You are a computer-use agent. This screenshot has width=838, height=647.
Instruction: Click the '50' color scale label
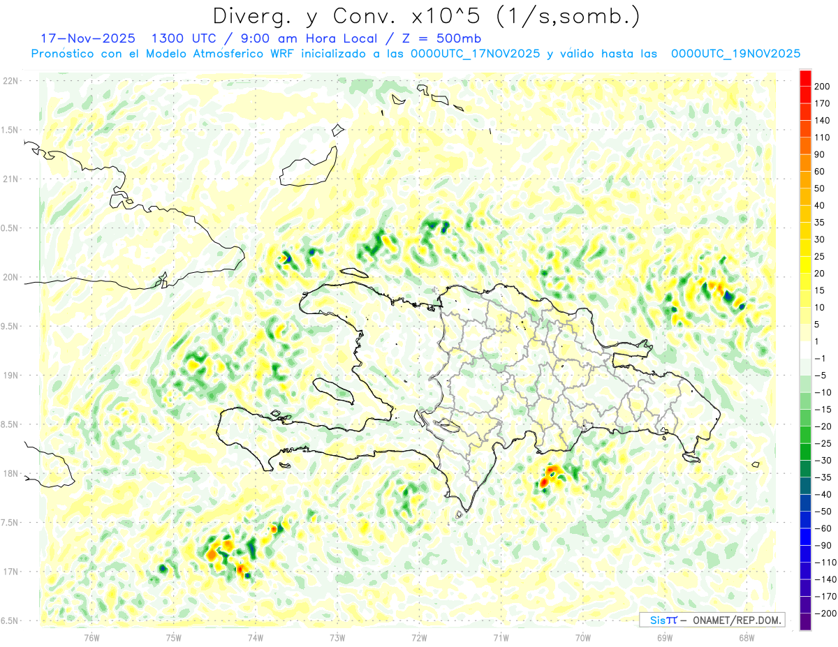[820, 188]
